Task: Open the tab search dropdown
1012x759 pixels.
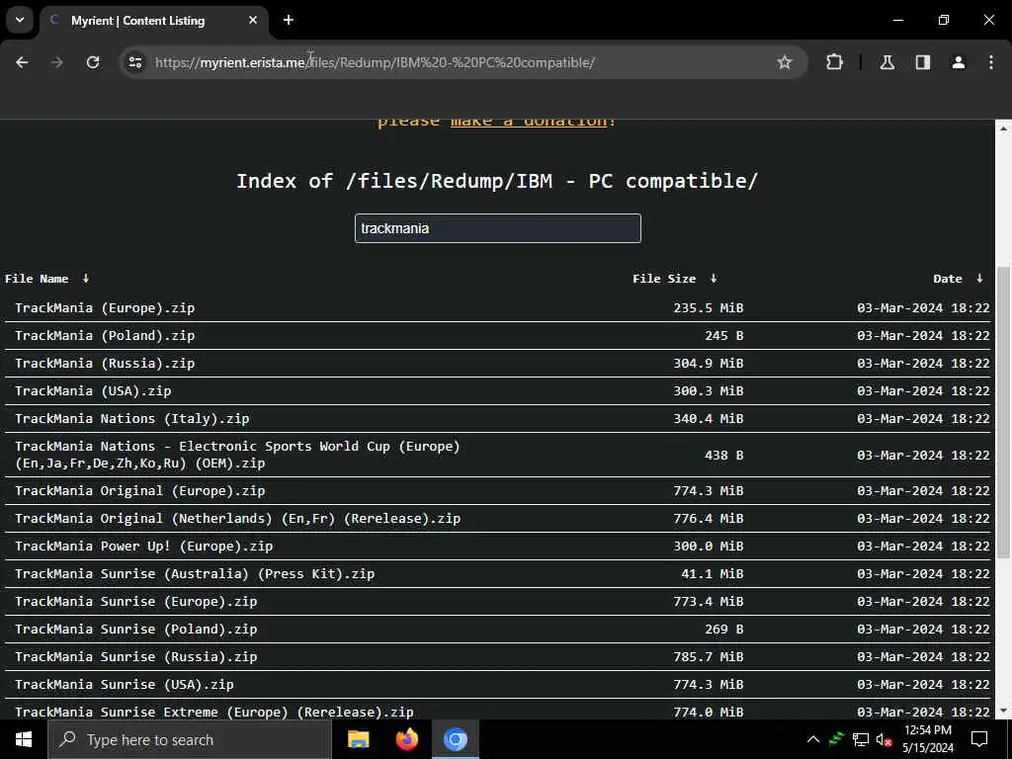Action: point(20,20)
